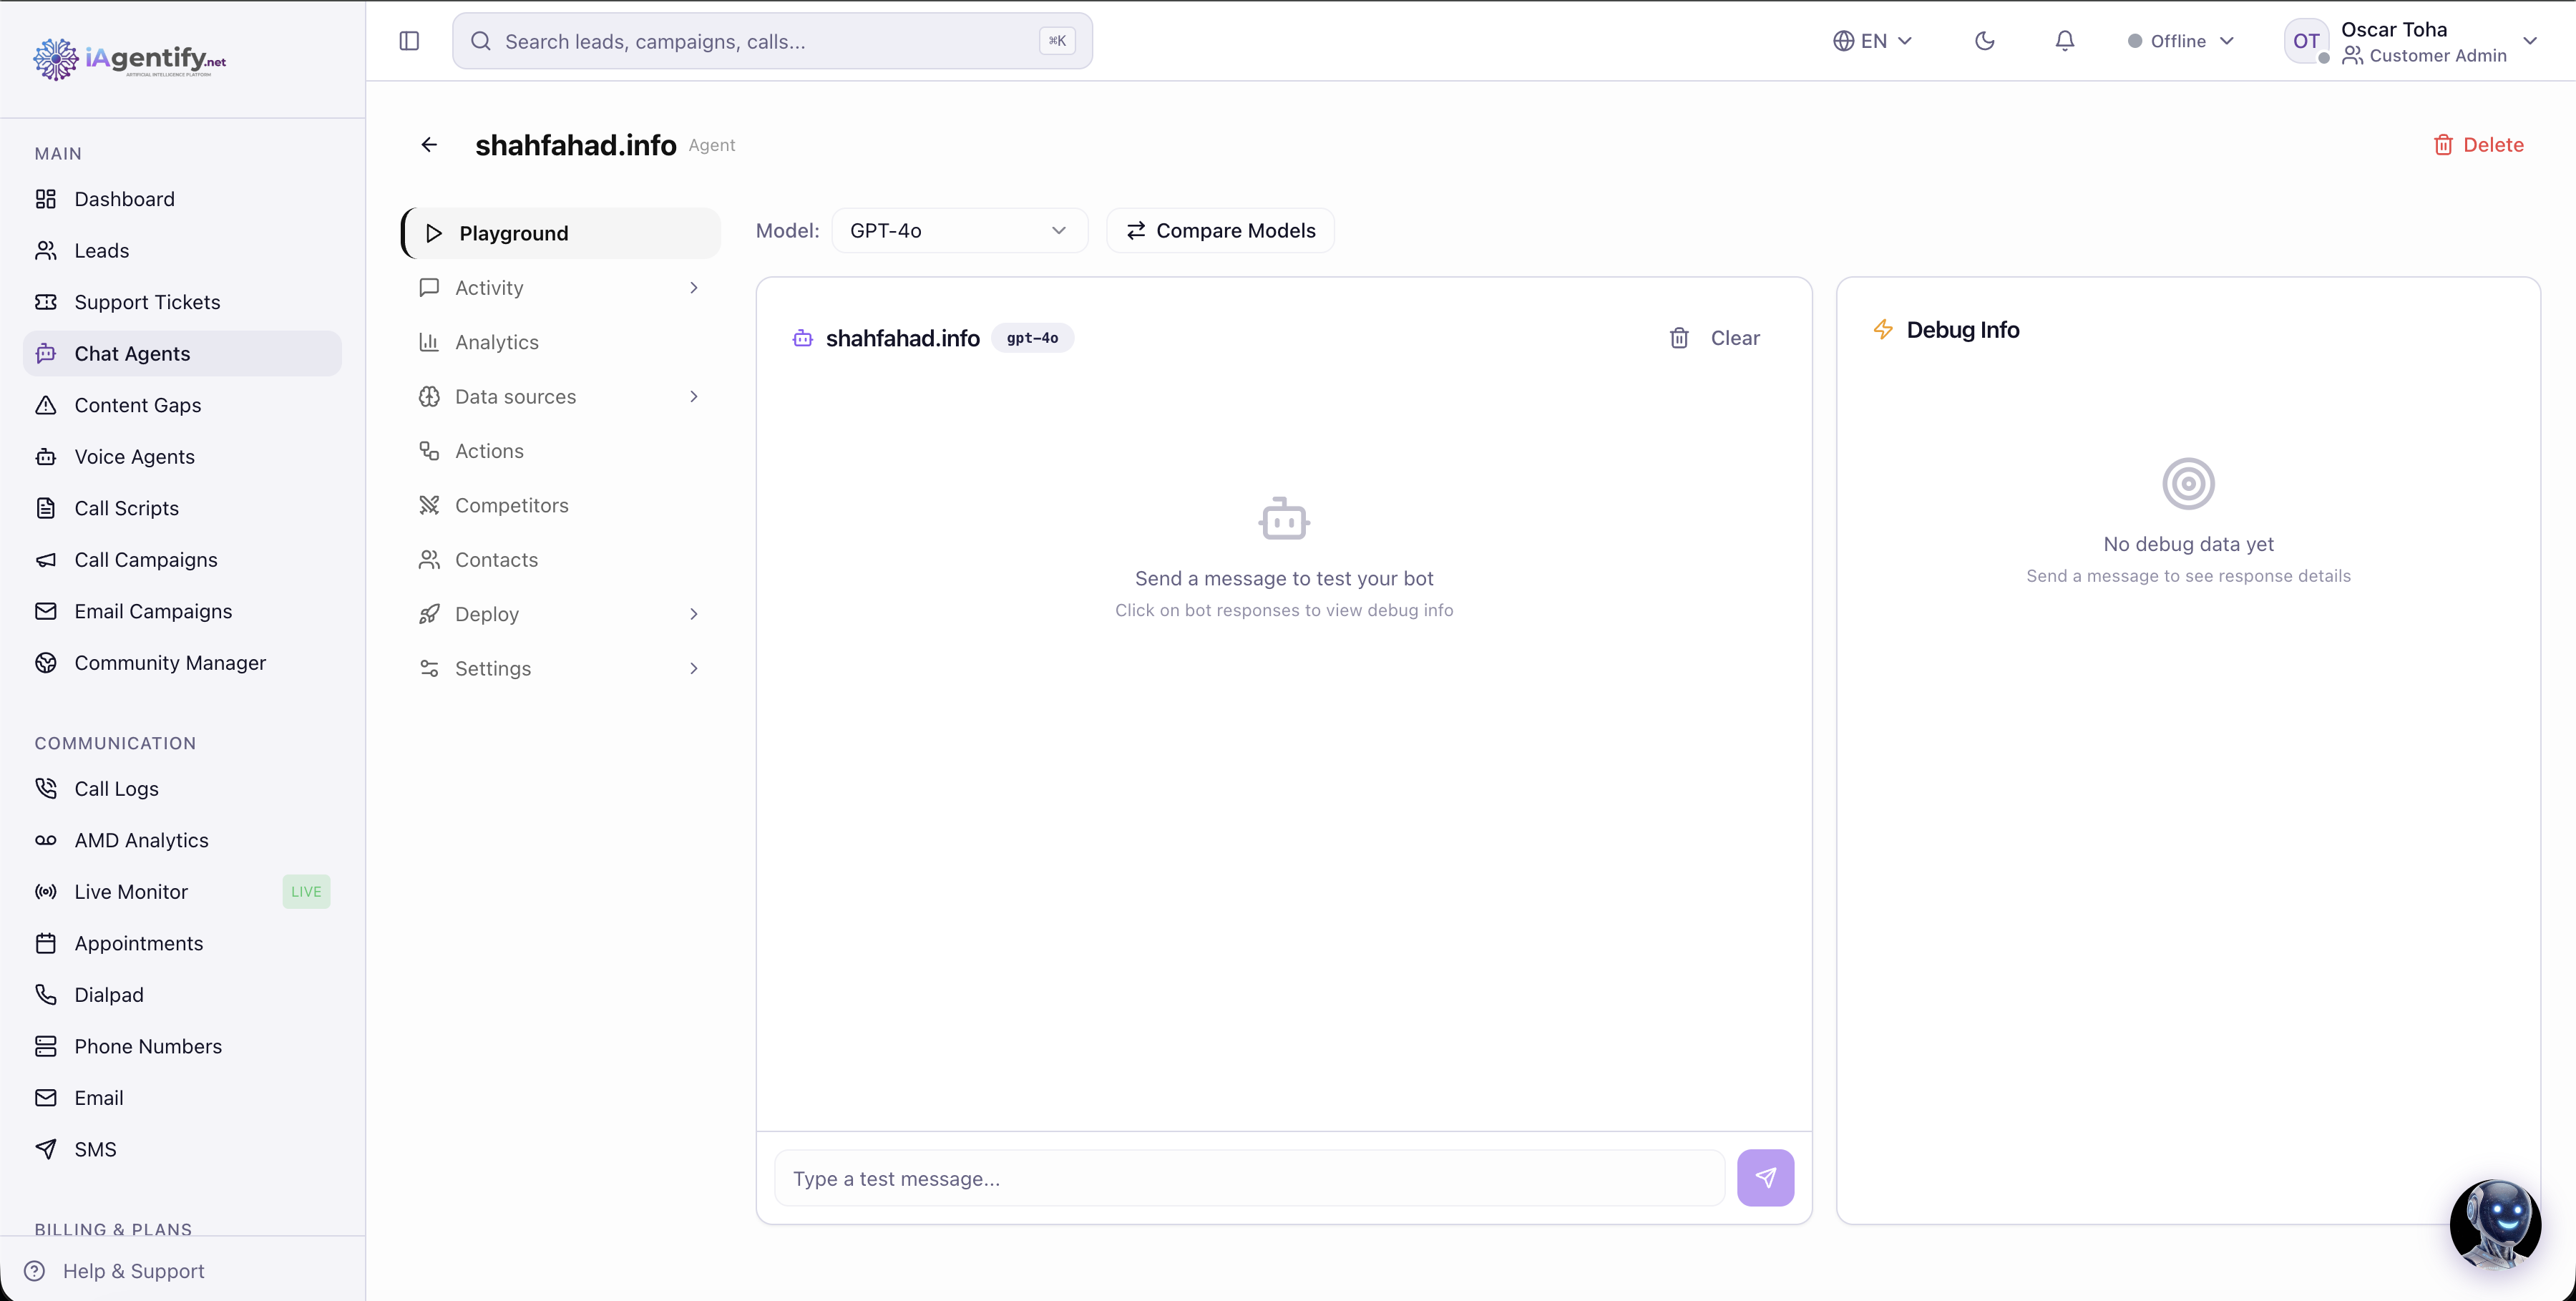
Task: Click the Community Manager globe icon
Action: [x=46, y=663]
